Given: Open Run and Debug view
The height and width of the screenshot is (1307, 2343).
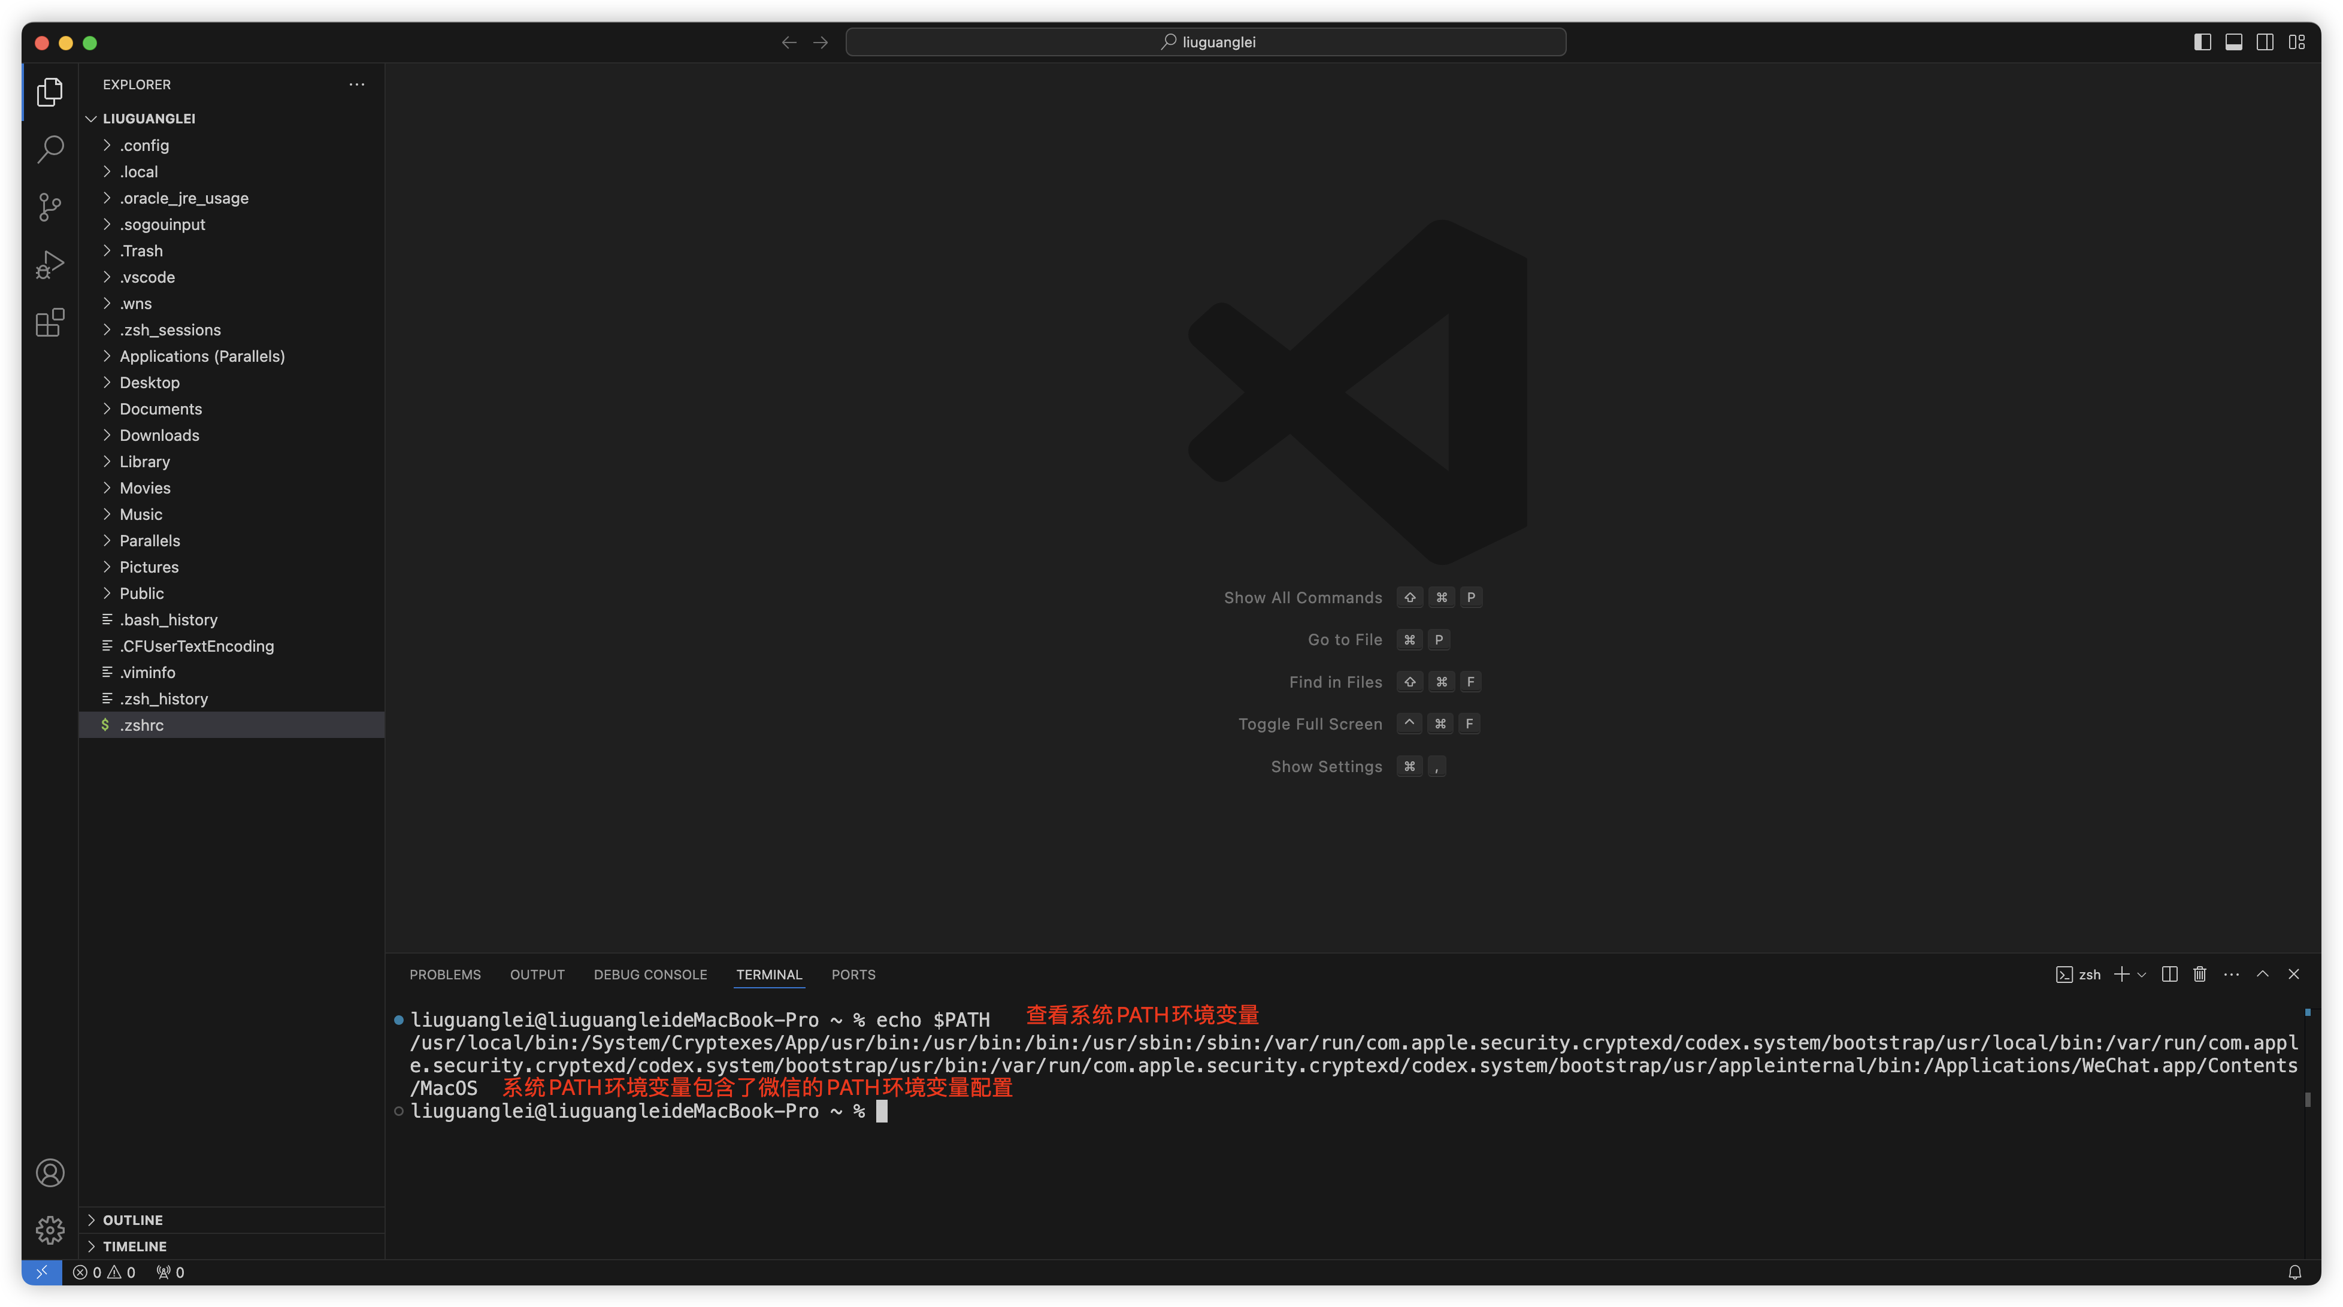Looking at the screenshot, I should click(50, 265).
